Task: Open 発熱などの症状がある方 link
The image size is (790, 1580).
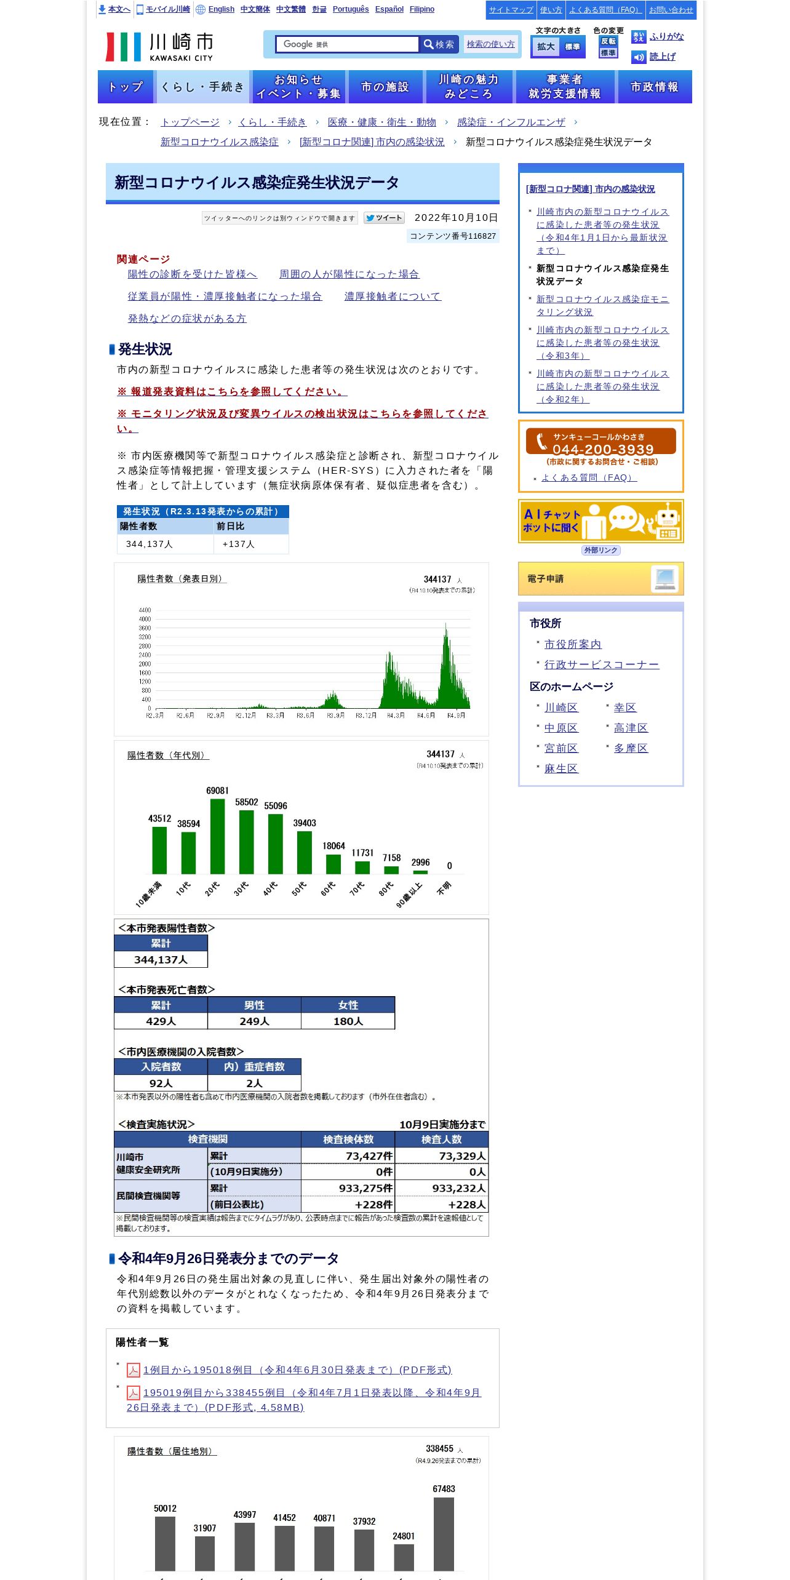Action: (x=187, y=319)
